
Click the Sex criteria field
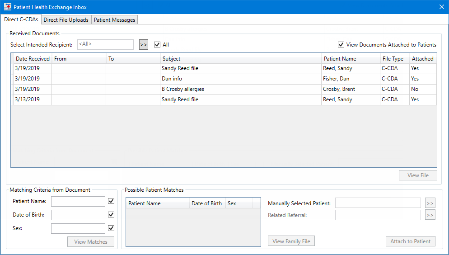[x=78, y=229]
